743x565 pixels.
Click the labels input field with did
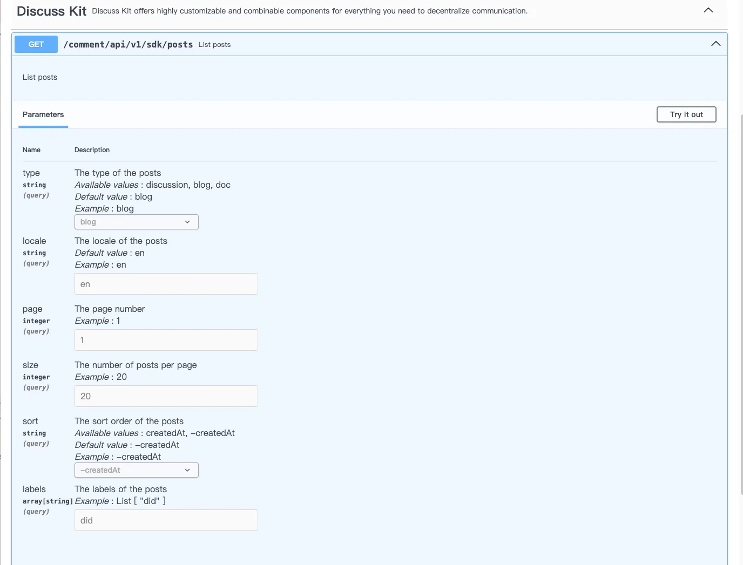click(x=166, y=520)
